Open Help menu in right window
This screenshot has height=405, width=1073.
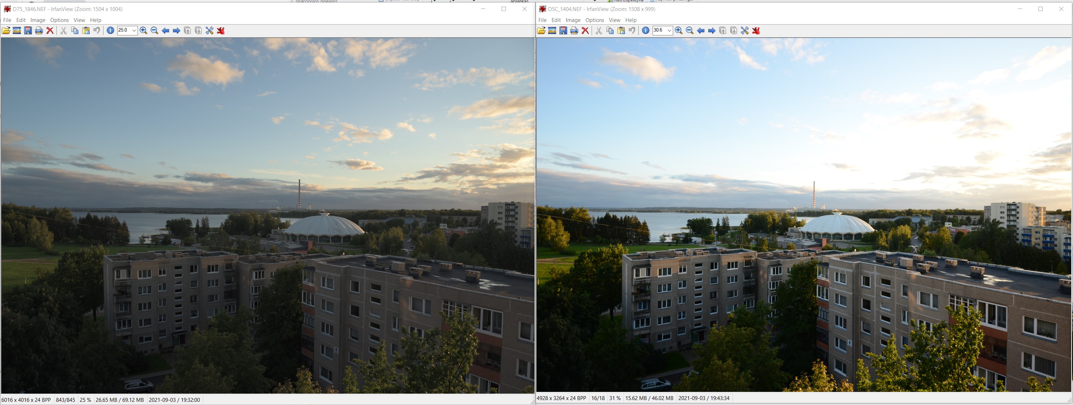(x=631, y=20)
